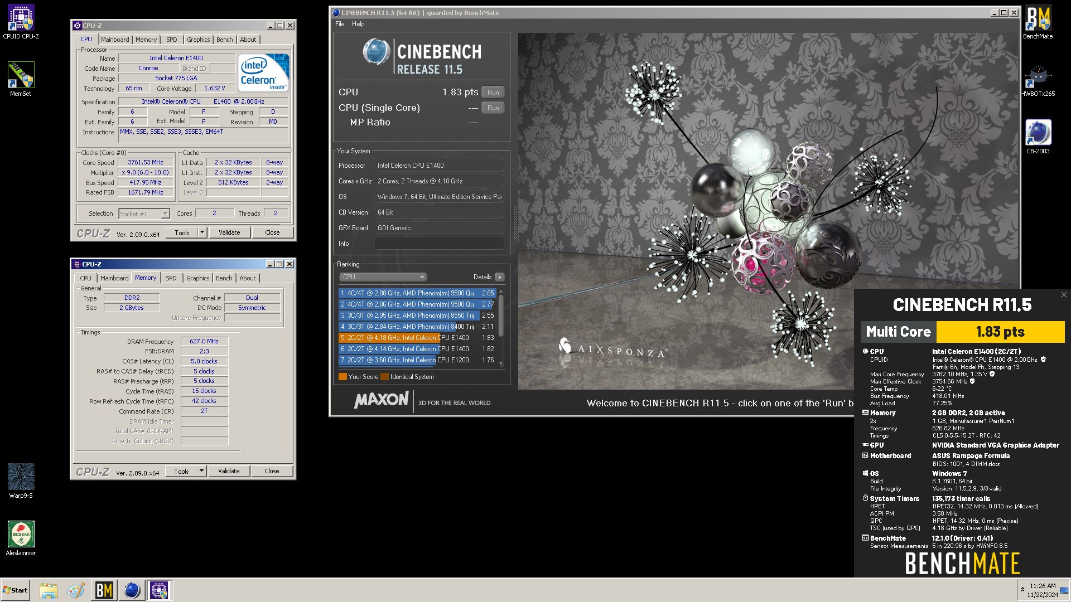Click Close button in lower CPU-Z window
This screenshot has width=1071, height=602.
(x=272, y=471)
